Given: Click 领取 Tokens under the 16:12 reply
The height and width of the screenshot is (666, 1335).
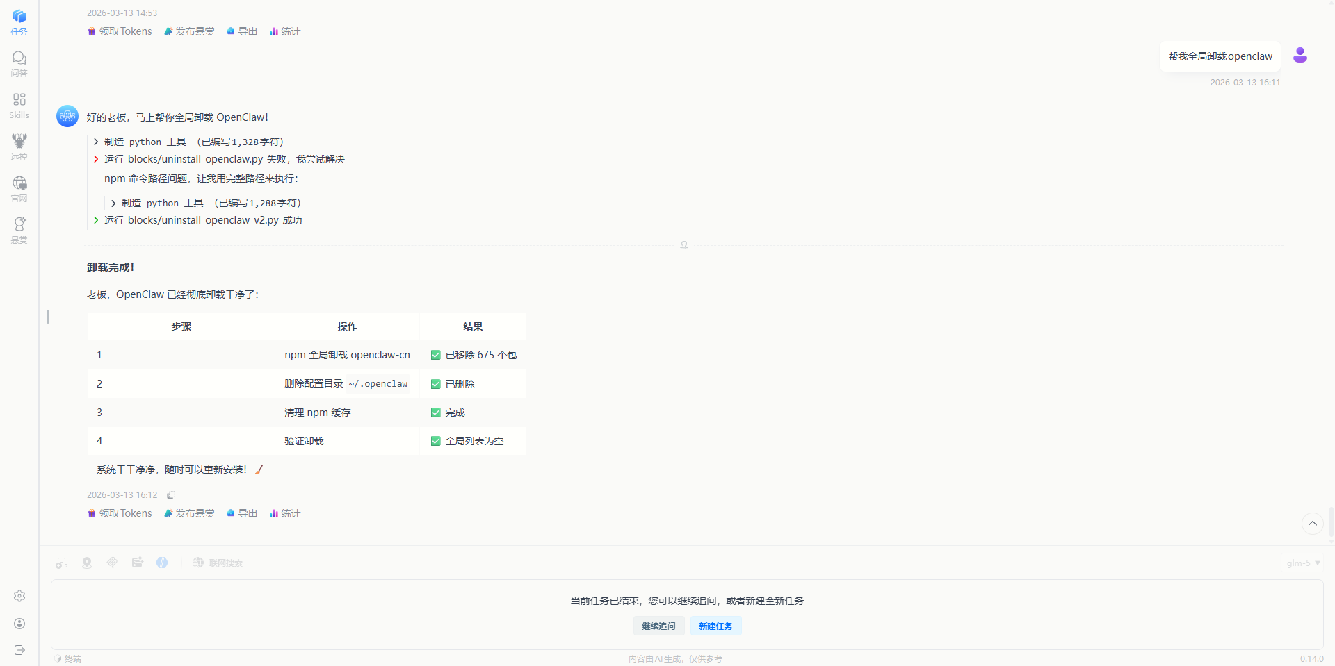Looking at the screenshot, I should point(120,513).
